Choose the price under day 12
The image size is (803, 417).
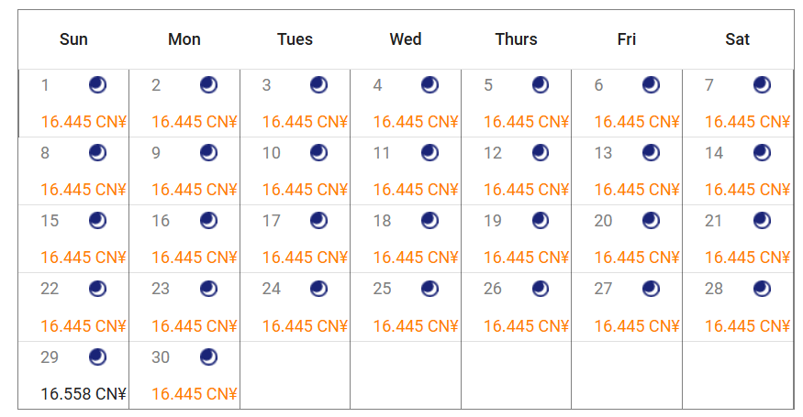click(527, 190)
